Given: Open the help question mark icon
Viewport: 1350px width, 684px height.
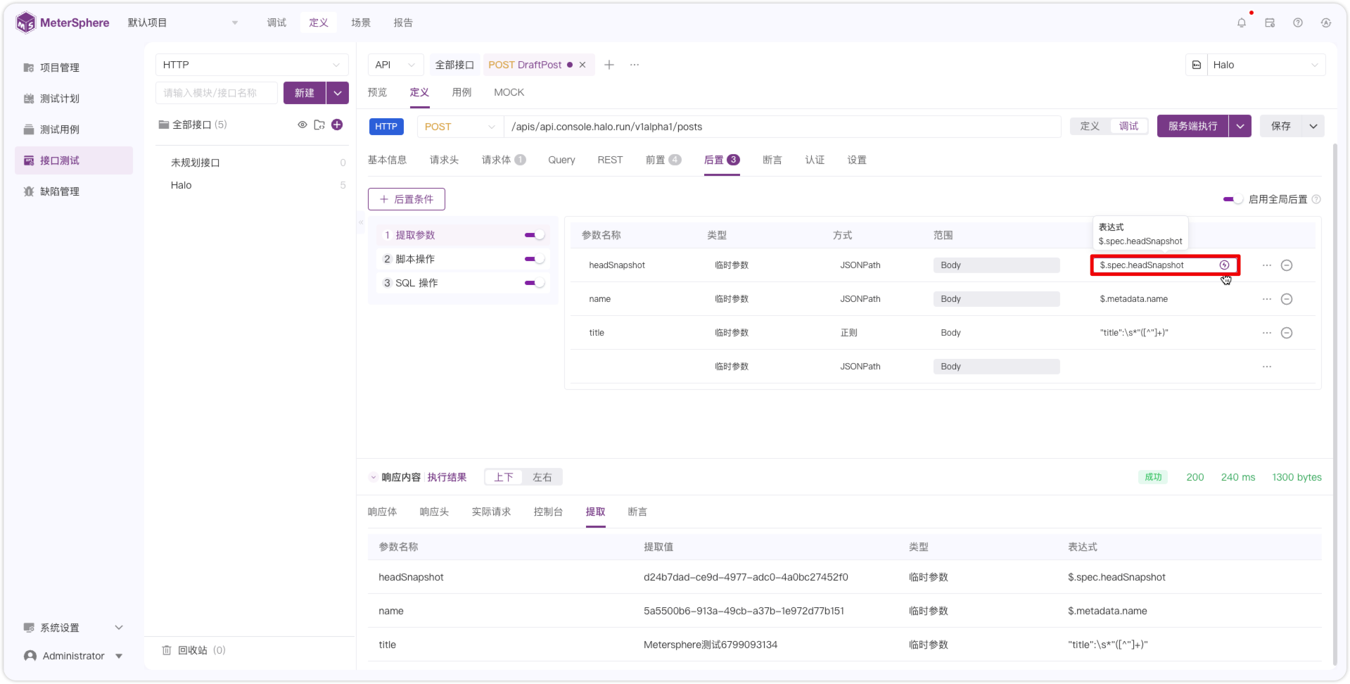Looking at the screenshot, I should pyautogui.click(x=1298, y=23).
